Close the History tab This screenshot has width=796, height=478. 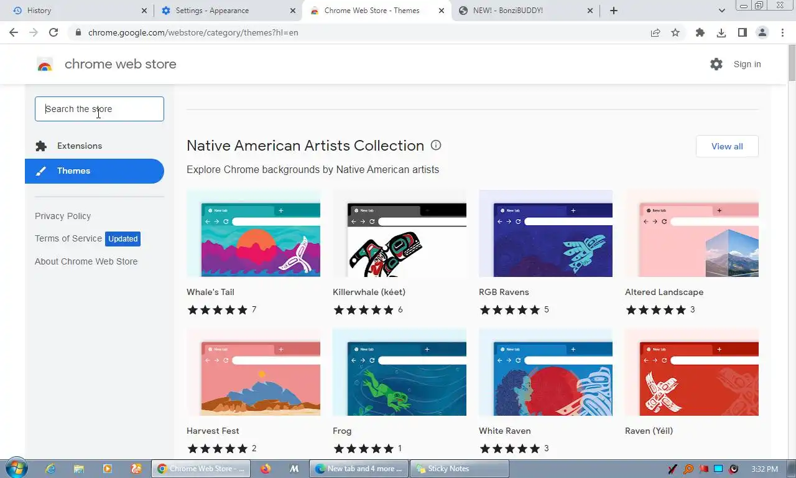pos(144,11)
